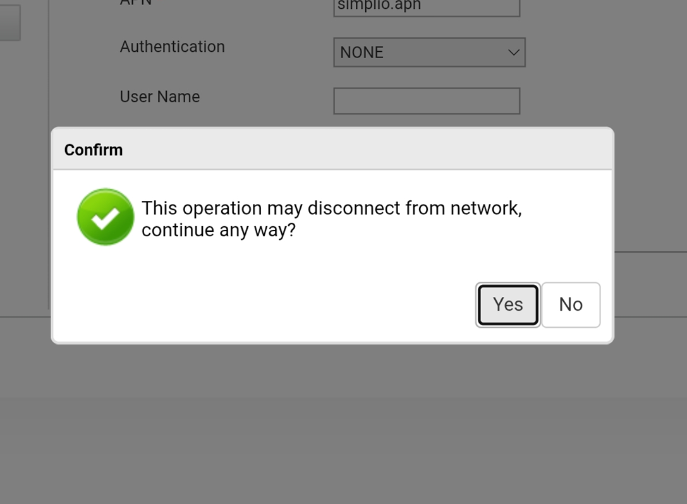Click the green checkmark icon in dialog

point(105,217)
